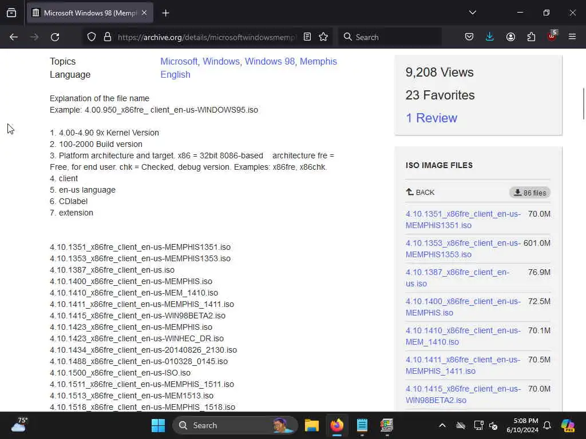Open the computer management taskbar app

tap(387, 425)
